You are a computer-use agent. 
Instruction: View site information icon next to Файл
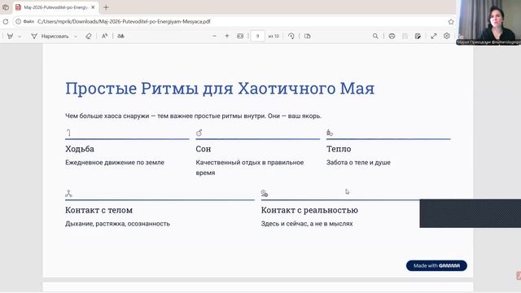click(x=18, y=22)
